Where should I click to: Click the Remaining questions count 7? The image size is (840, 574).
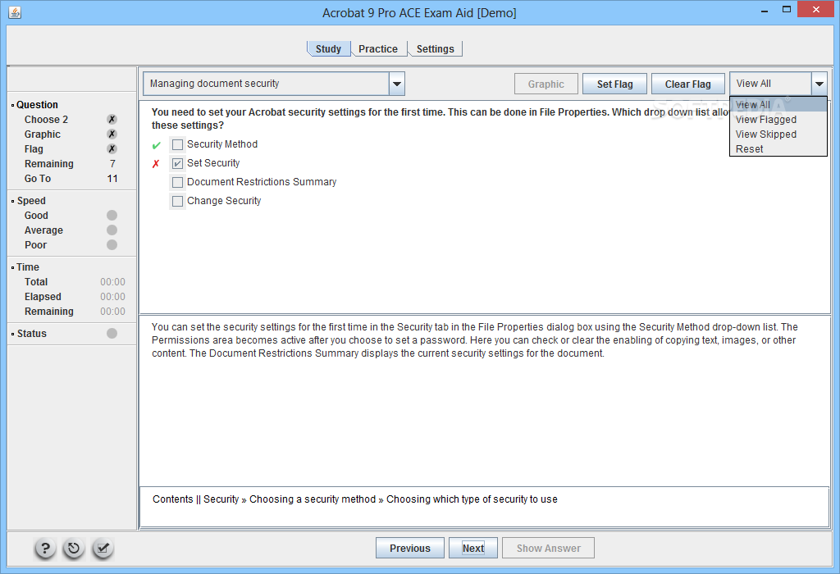pyautogui.click(x=112, y=164)
